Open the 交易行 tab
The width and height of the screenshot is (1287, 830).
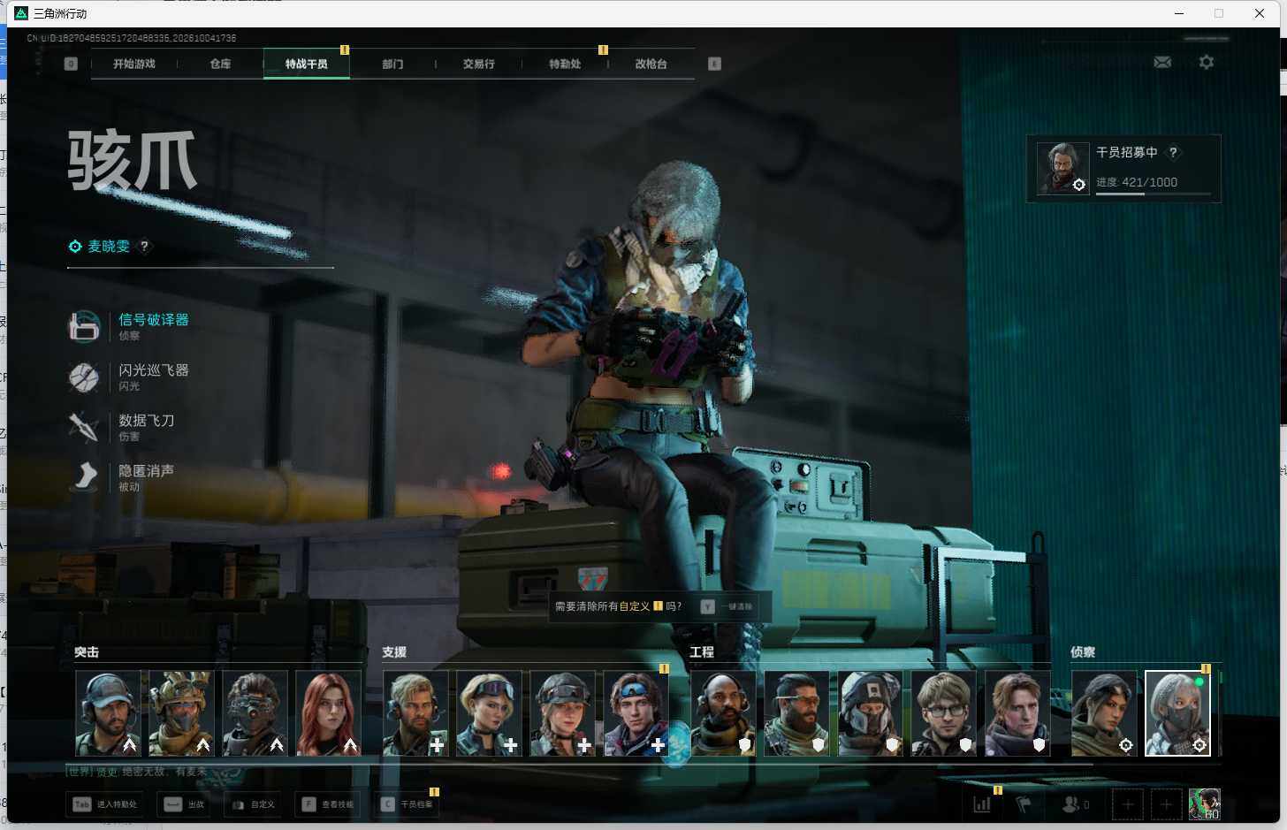[x=478, y=64]
